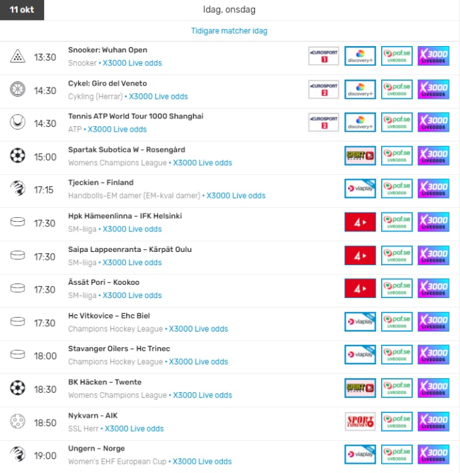Click the snooker triangle sport icon
This screenshot has width=460, height=473.
[x=18, y=56]
